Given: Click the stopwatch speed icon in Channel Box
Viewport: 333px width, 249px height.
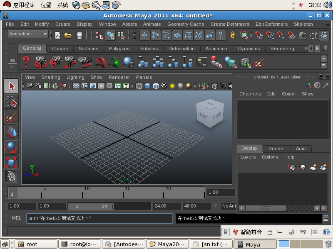Looking at the screenshot, I should point(317,85).
